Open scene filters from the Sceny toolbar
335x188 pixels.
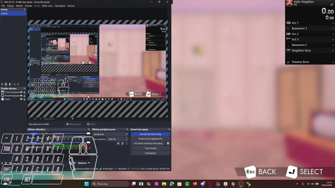(x=10, y=84)
